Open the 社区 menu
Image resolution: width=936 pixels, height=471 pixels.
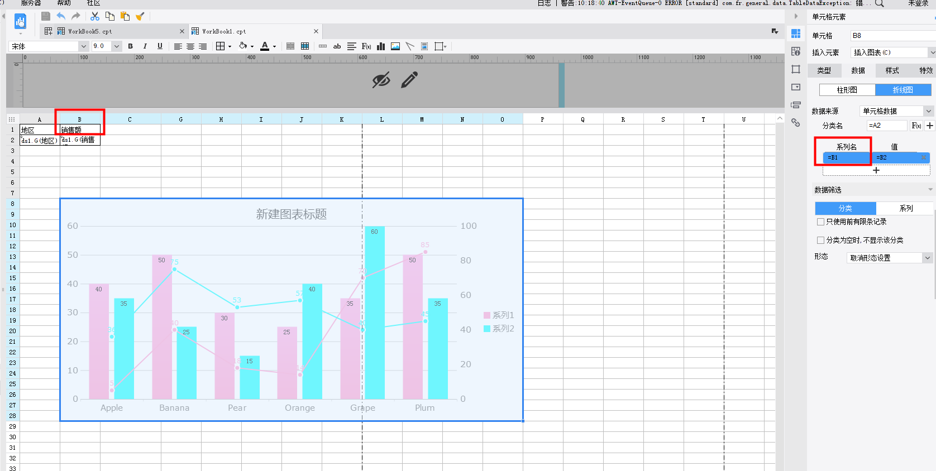[93, 3]
